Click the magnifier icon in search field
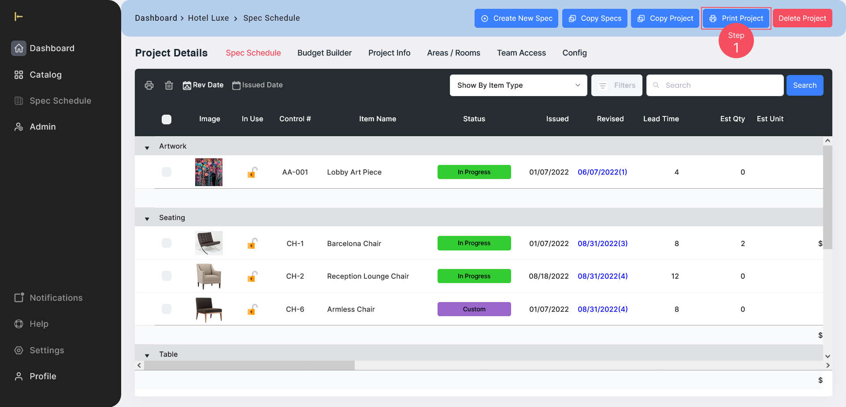 pos(656,85)
